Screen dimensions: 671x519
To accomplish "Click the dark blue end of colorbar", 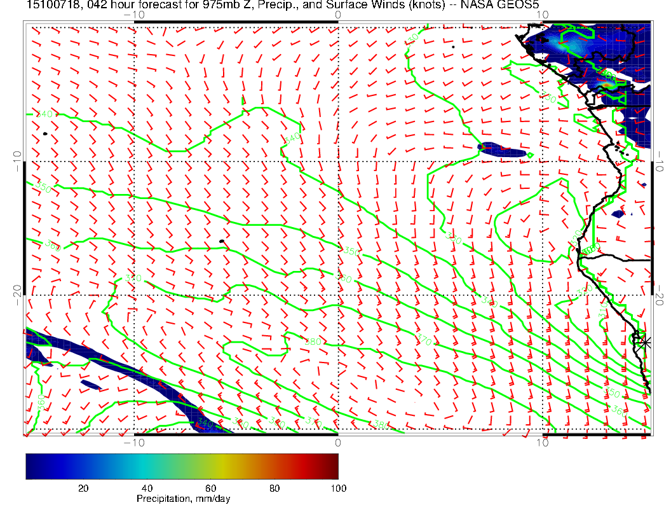I will click(x=32, y=466).
